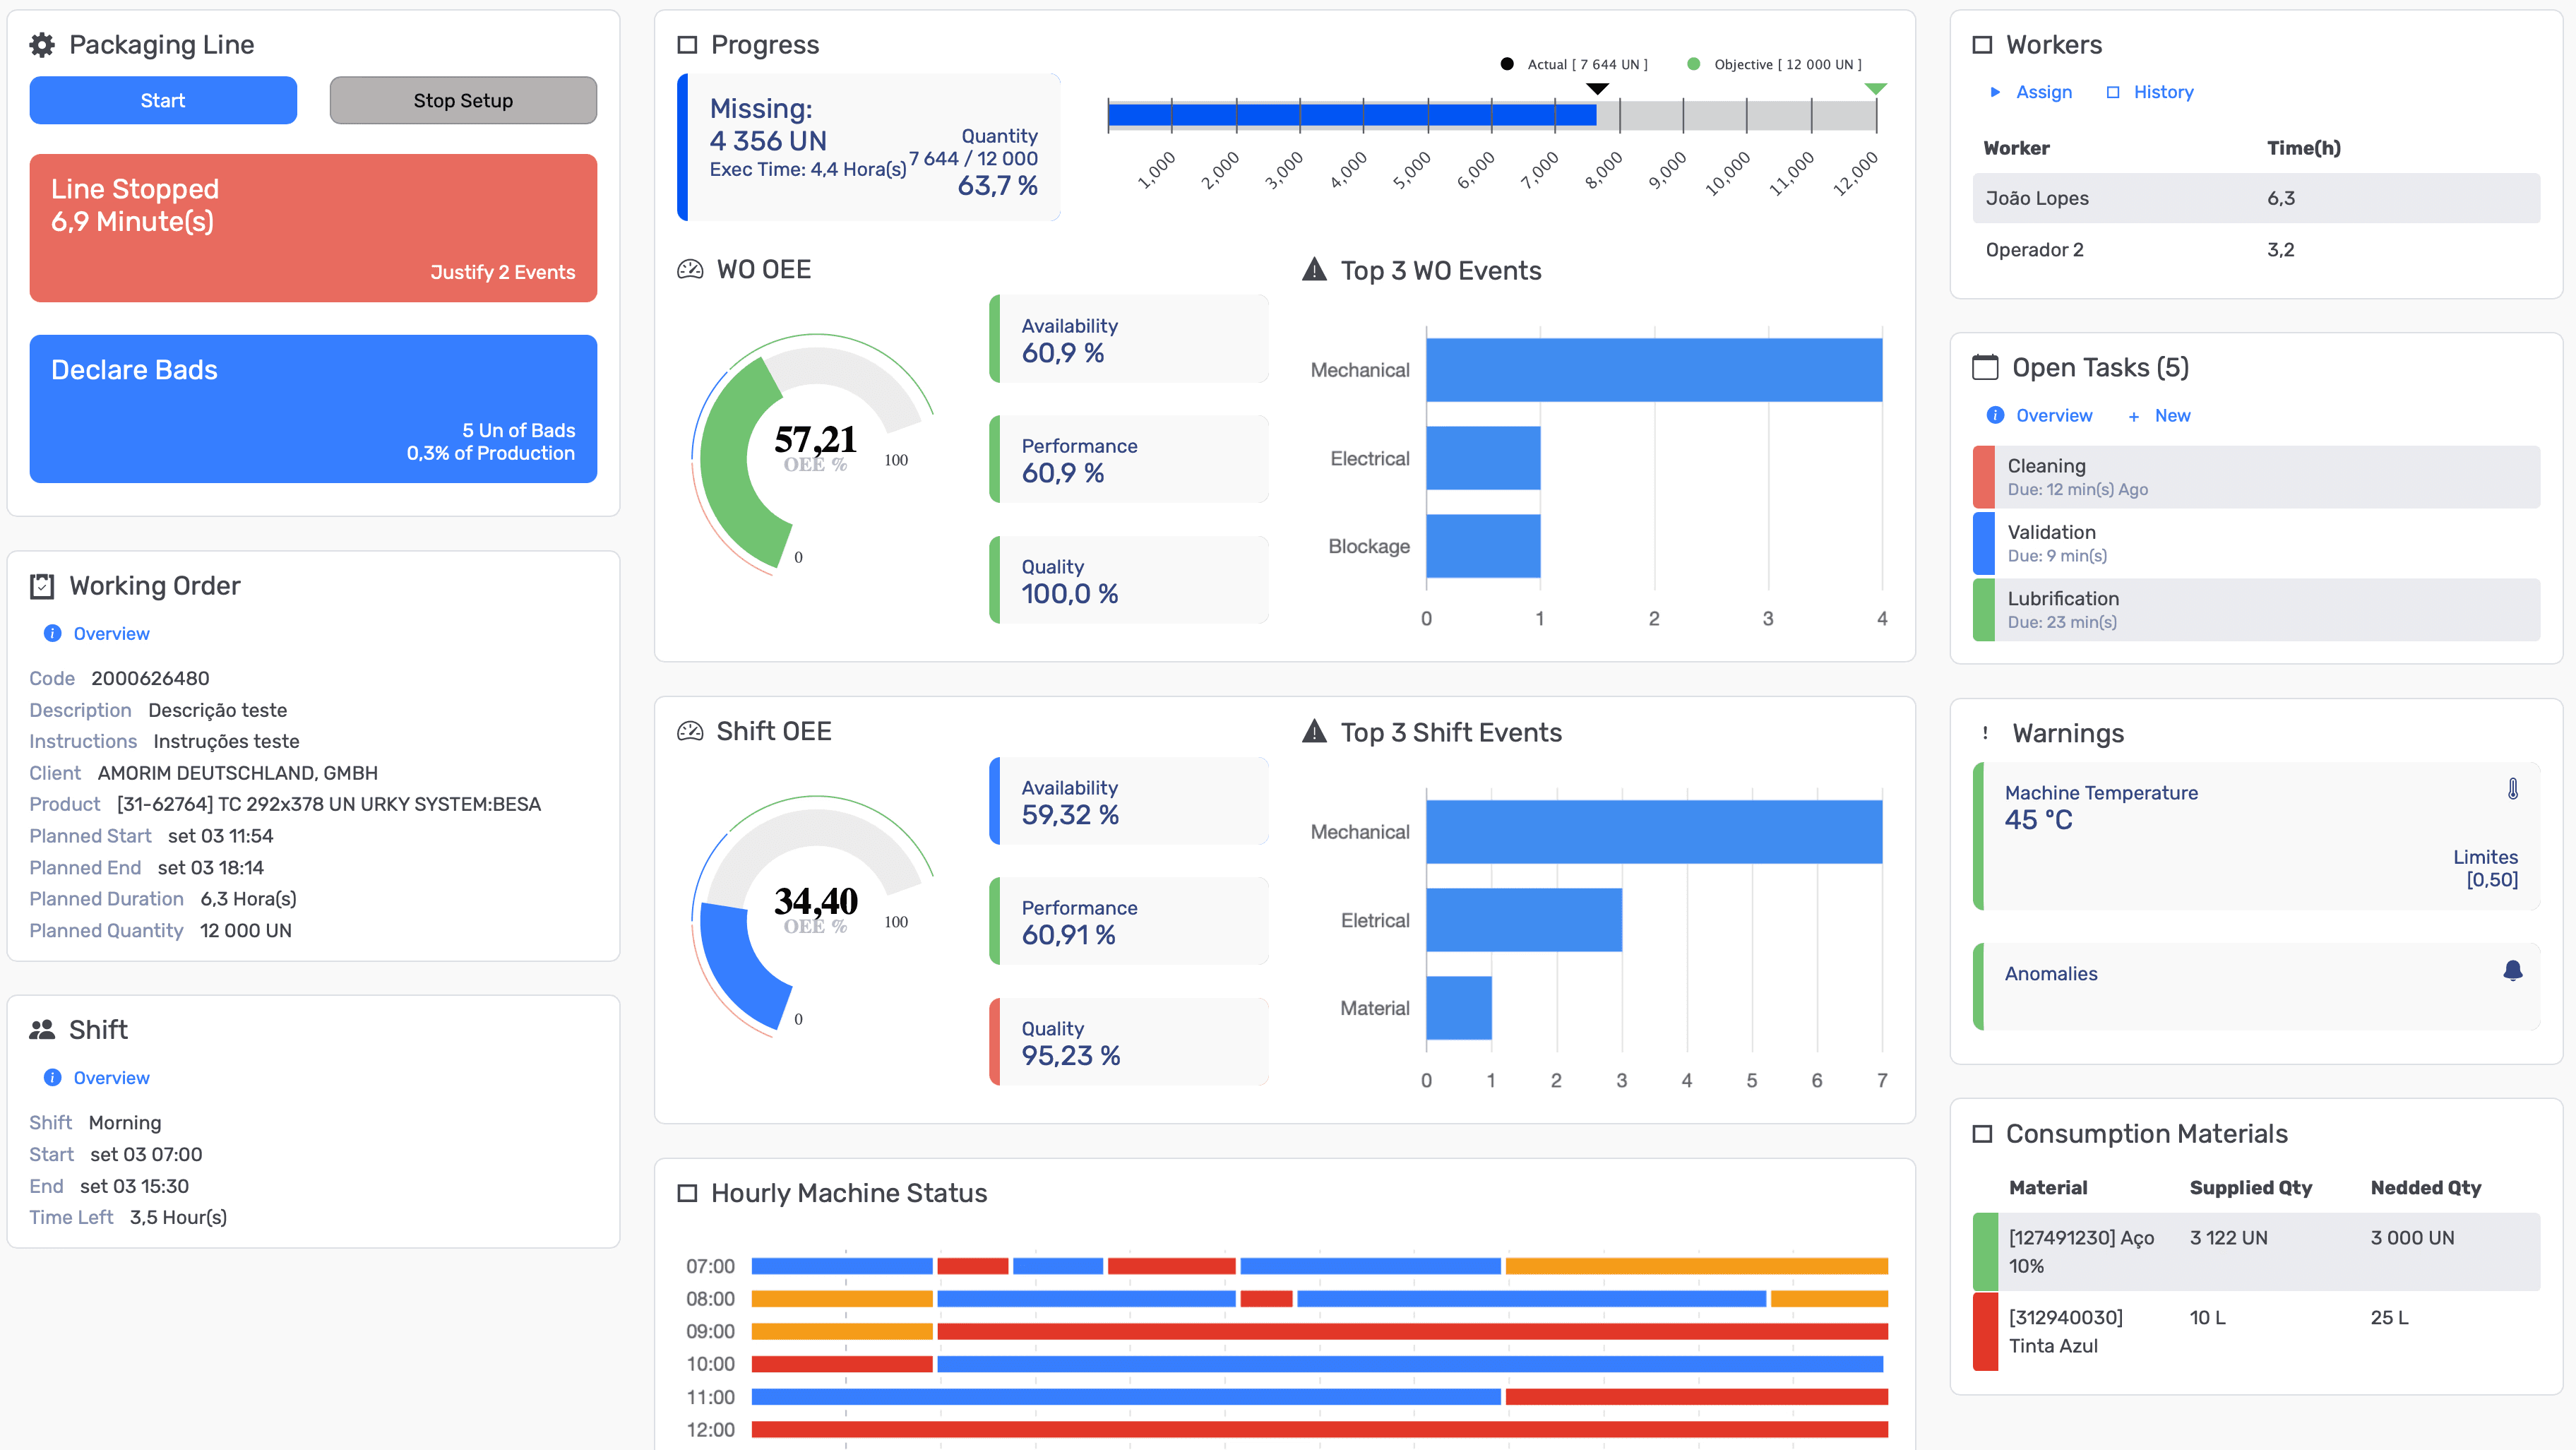Image resolution: width=2576 pixels, height=1450 pixels.
Task: Click the Warnings exclamation icon
Action: 1985,733
